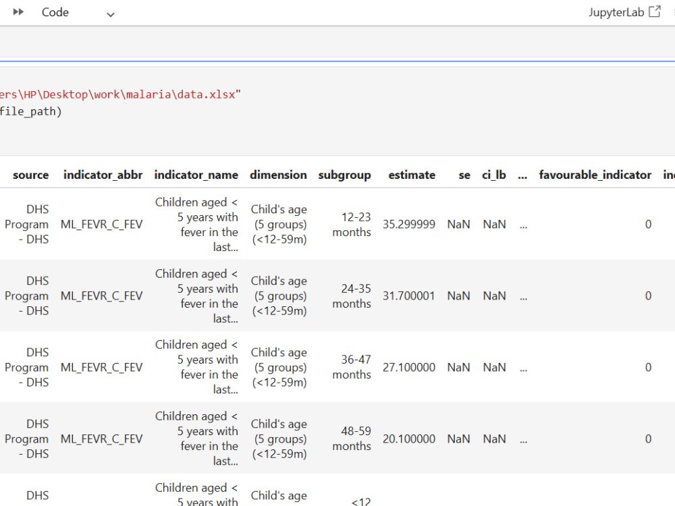Click the source cell in 48-59 months row
The height and width of the screenshot is (506, 675).
tap(27, 439)
